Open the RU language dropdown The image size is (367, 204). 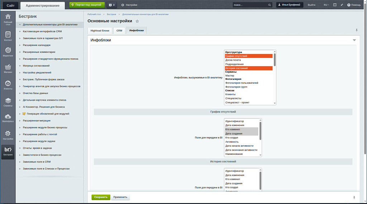pos(326,5)
